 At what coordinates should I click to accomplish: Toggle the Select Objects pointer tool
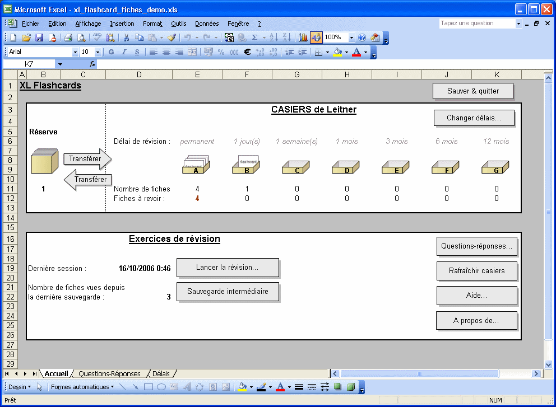click(x=39, y=387)
